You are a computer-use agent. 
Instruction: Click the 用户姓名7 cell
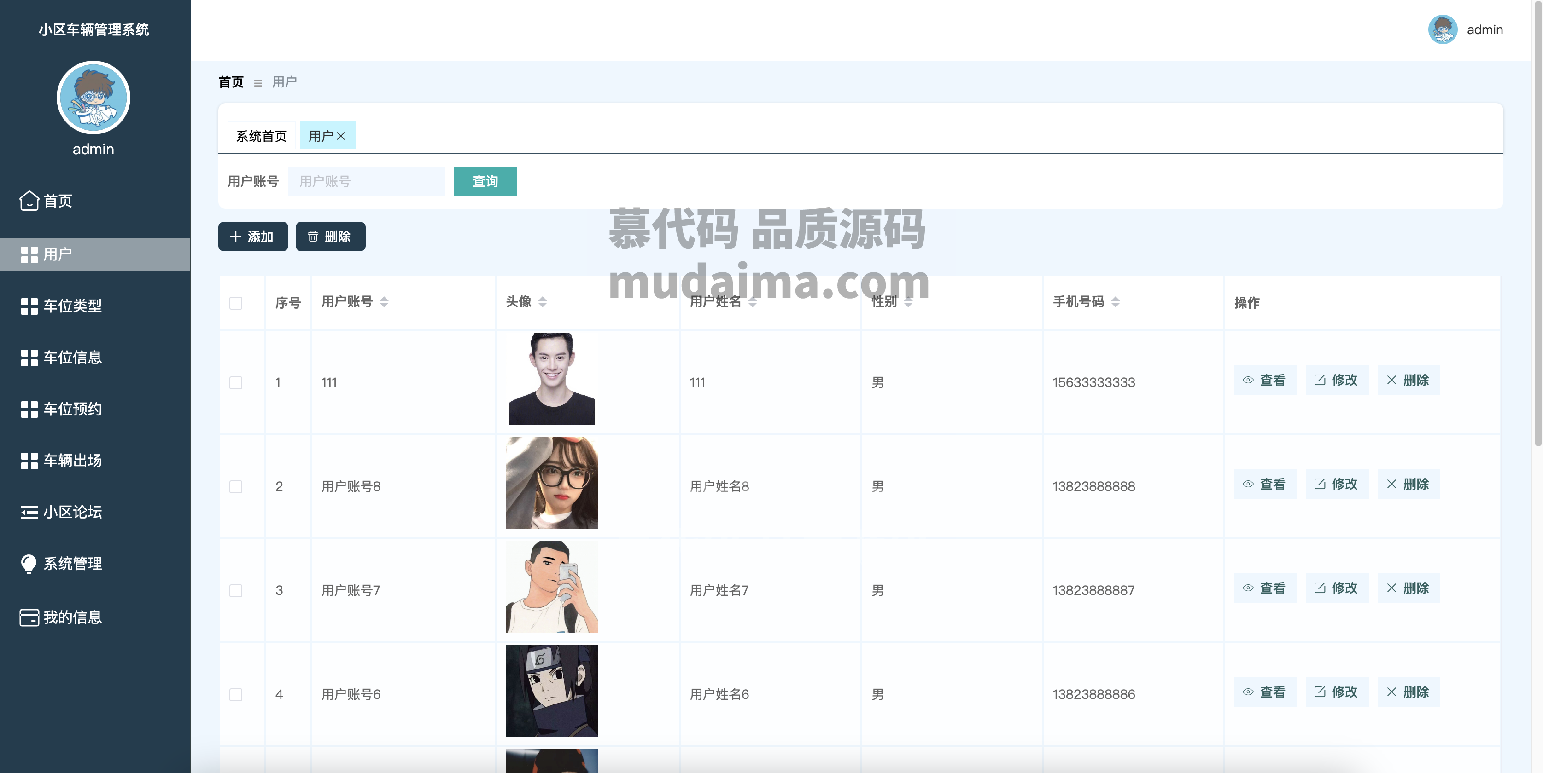pos(719,590)
